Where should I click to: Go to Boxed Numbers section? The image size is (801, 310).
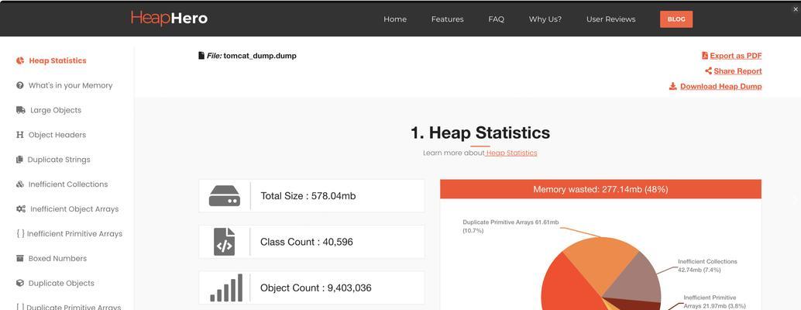click(x=58, y=258)
